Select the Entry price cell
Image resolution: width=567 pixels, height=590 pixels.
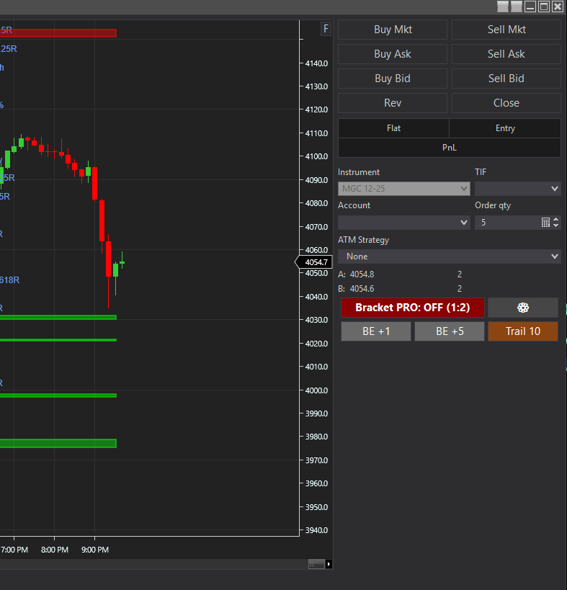505,128
